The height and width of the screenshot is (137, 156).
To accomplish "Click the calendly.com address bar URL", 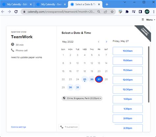I will tap(61, 11).
